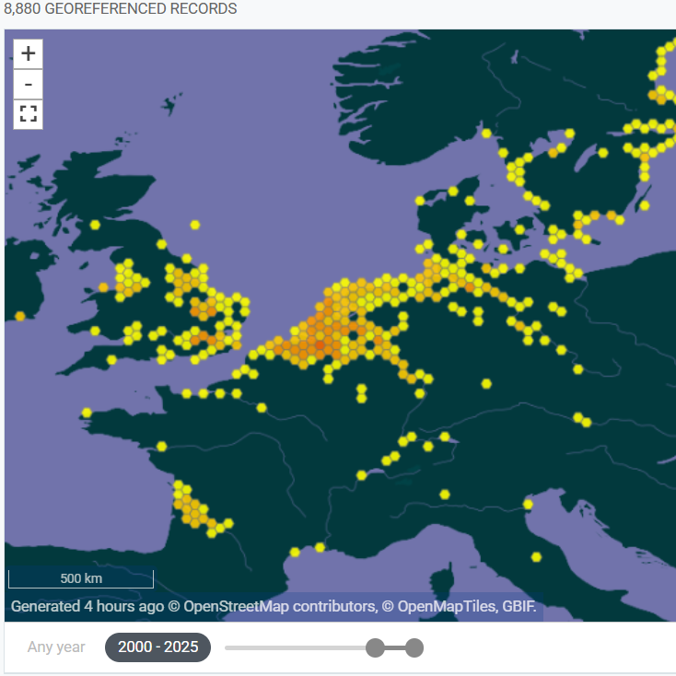The width and height of the screenshot is (676, 676).
Task: Click the right handle of the year slider
Action: (x=414, y=647)
